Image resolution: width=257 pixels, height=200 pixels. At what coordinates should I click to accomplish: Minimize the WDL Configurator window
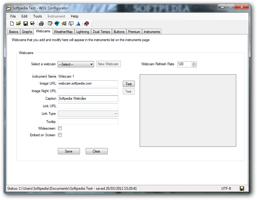pos(222,7)
